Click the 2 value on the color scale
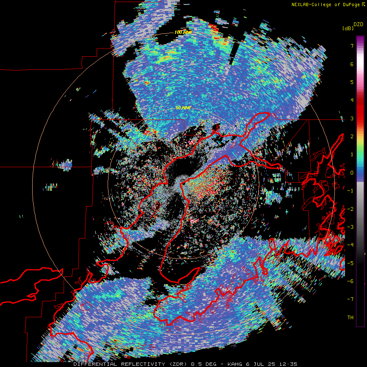The image size is (367, 367). click(x=352, y=137)
